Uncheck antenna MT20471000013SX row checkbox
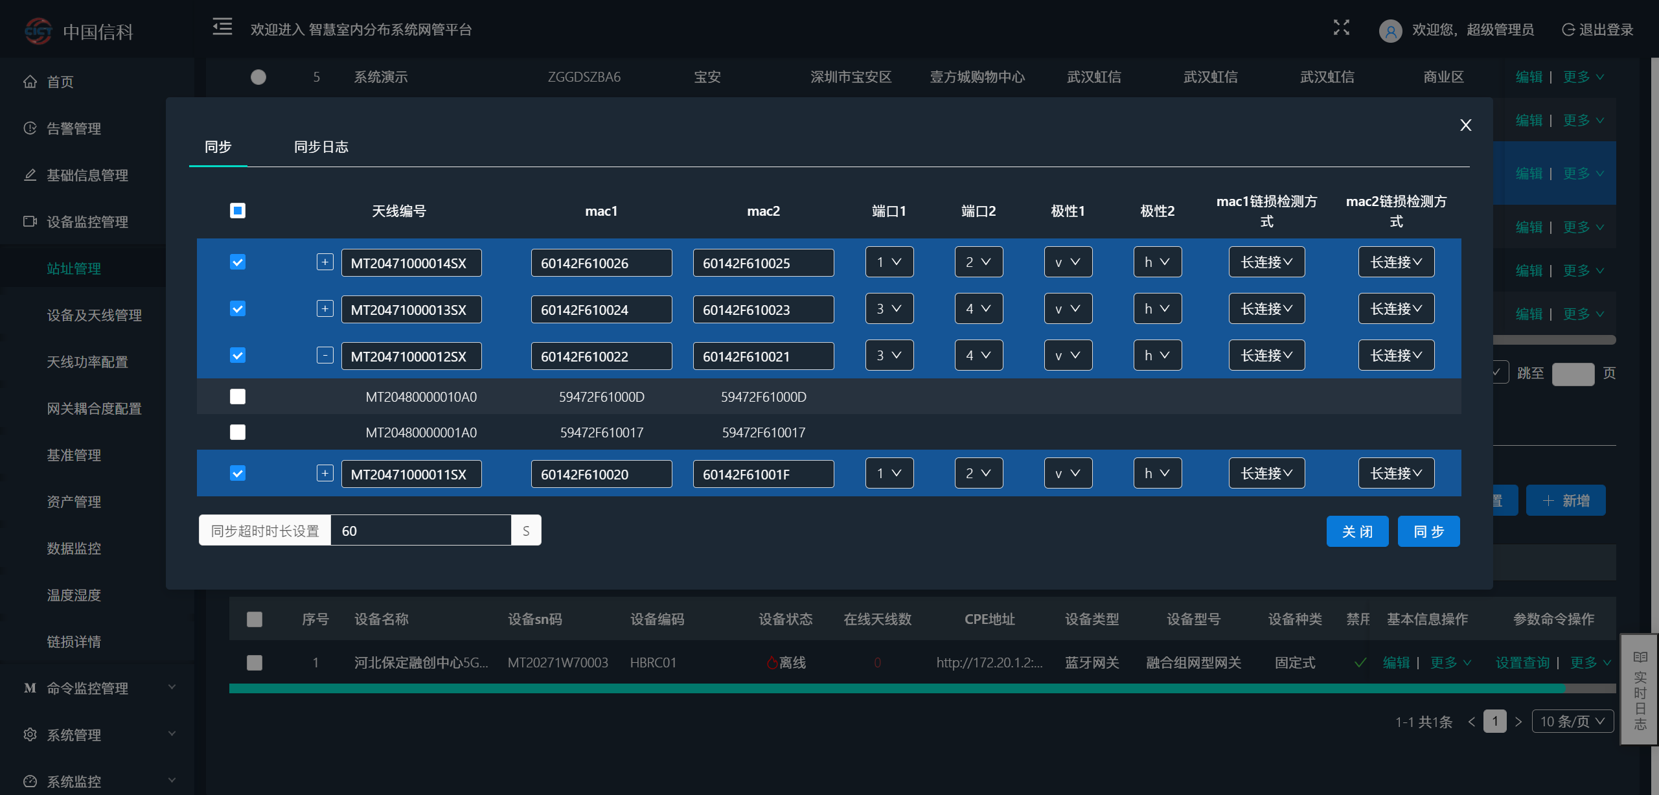 (x=238, y=309)
